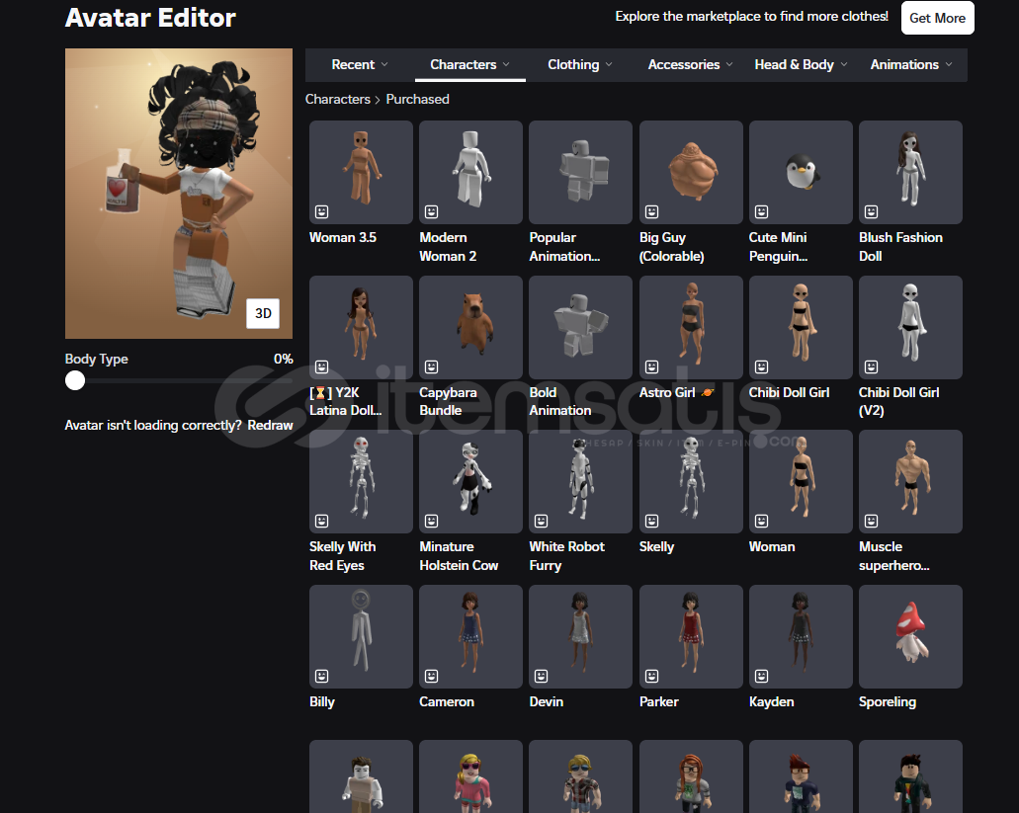Click the Modern Woman 2 name label
The width and height of the screenshot is (1019, 813).
[x=448, y=247]
